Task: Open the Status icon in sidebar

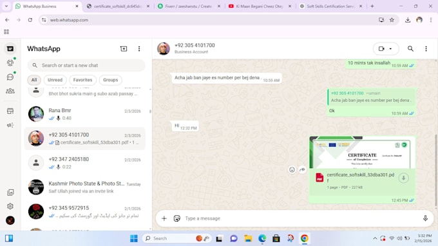Action: click(x=10, y=63)
